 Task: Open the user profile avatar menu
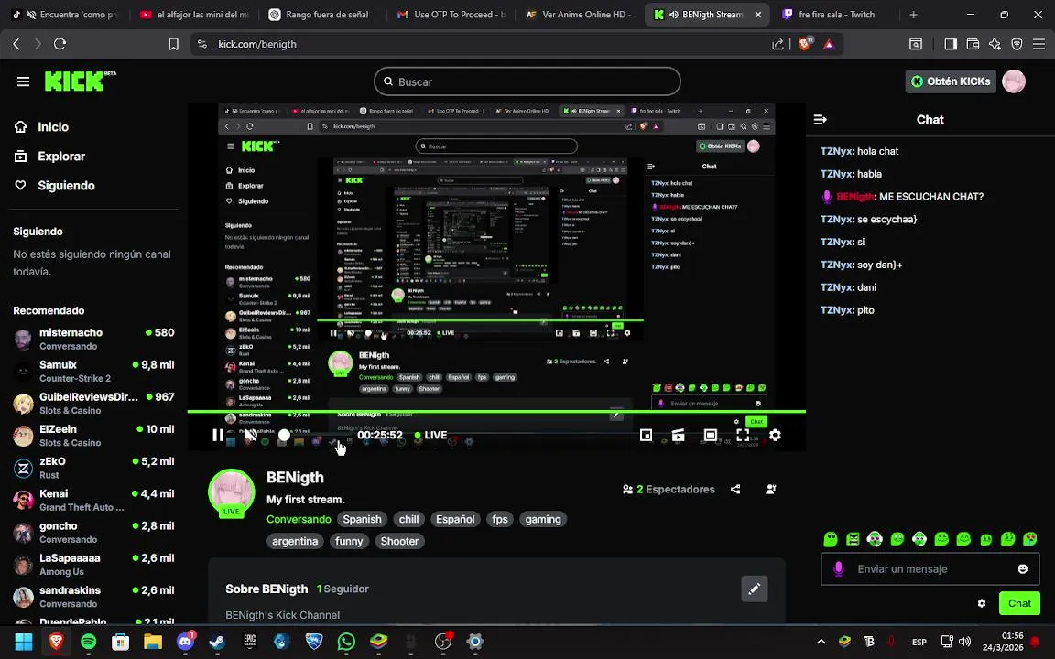tap(1013, 81)
